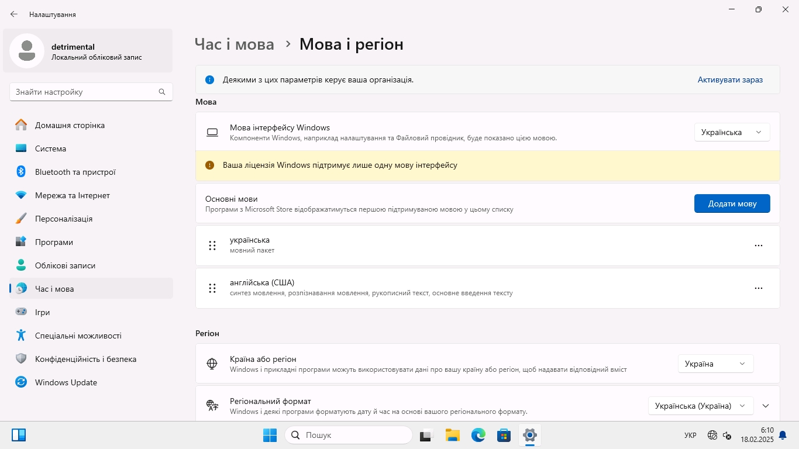Image resolution: width=799 pixels, height=449 pixels.
Task: Open the Українська interface language dropdown
Action: (732, 132)
